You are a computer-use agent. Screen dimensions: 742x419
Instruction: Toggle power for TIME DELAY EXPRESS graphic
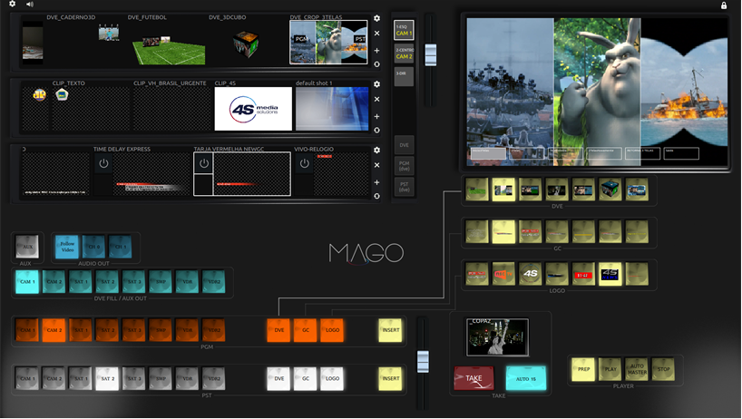pyautogui.click(x=103, y=163)
